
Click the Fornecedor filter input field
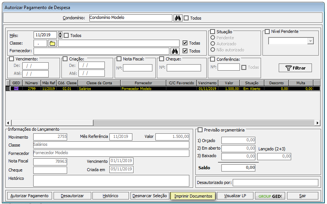(x=101, y=51)
